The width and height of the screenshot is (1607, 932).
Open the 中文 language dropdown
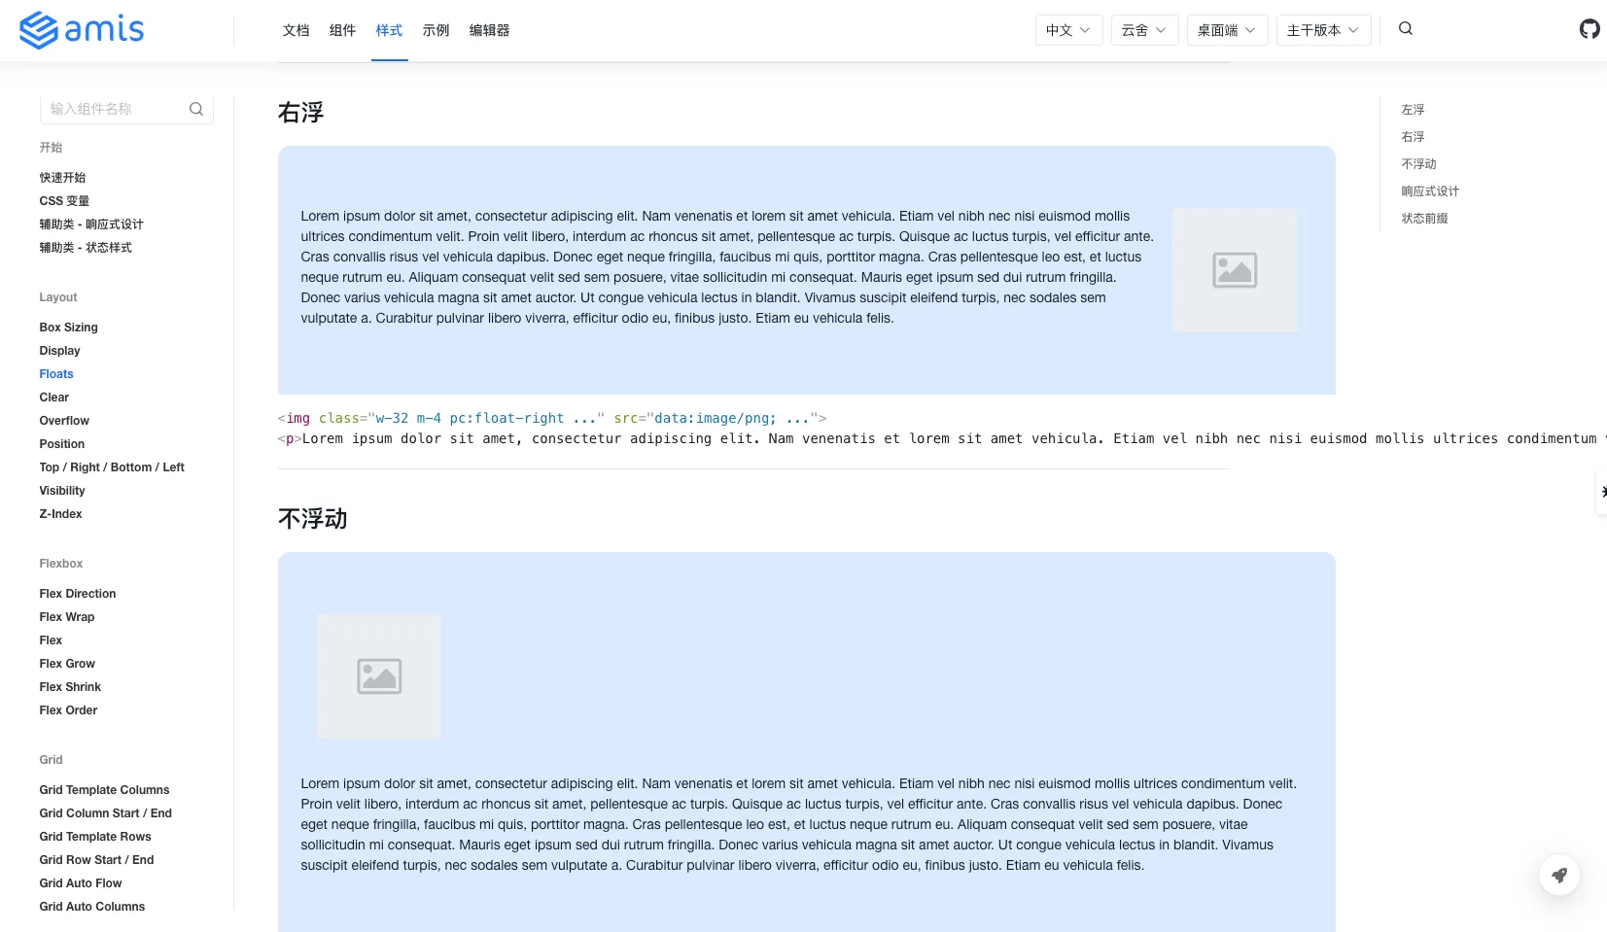coord(1067,30)
